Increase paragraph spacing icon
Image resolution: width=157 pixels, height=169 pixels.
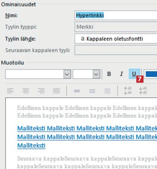[128, 91]
